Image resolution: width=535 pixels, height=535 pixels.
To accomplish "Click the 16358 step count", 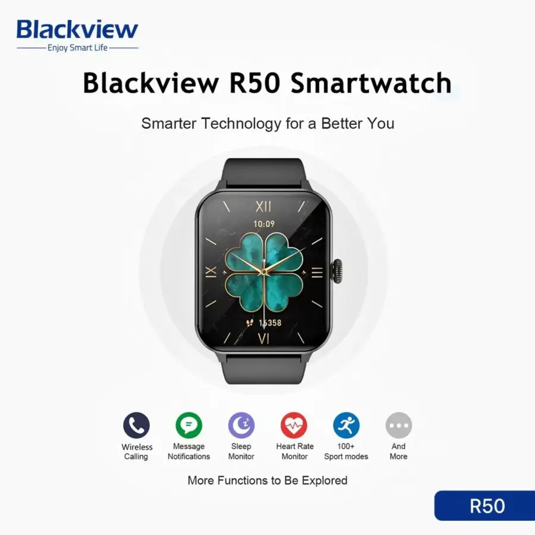I will pyautogui.click(x=270, y=323).
